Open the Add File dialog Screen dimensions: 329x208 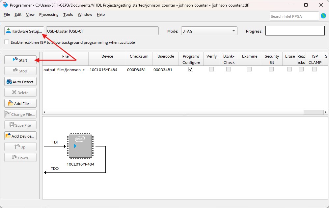tap(20, 103)
